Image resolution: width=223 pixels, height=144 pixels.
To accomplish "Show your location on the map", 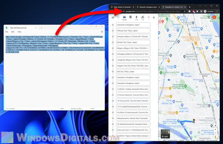I will pyautogui.click(x=215, y=126).
